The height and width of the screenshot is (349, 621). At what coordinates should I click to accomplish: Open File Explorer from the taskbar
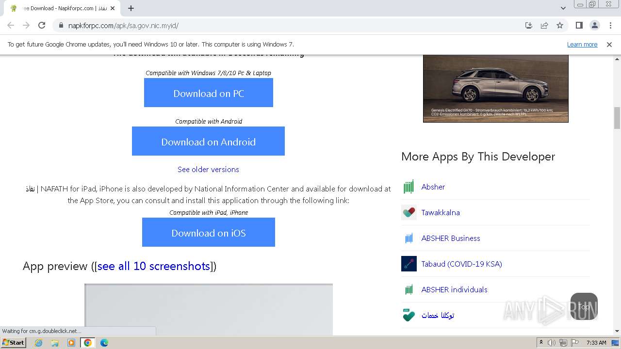55,343
